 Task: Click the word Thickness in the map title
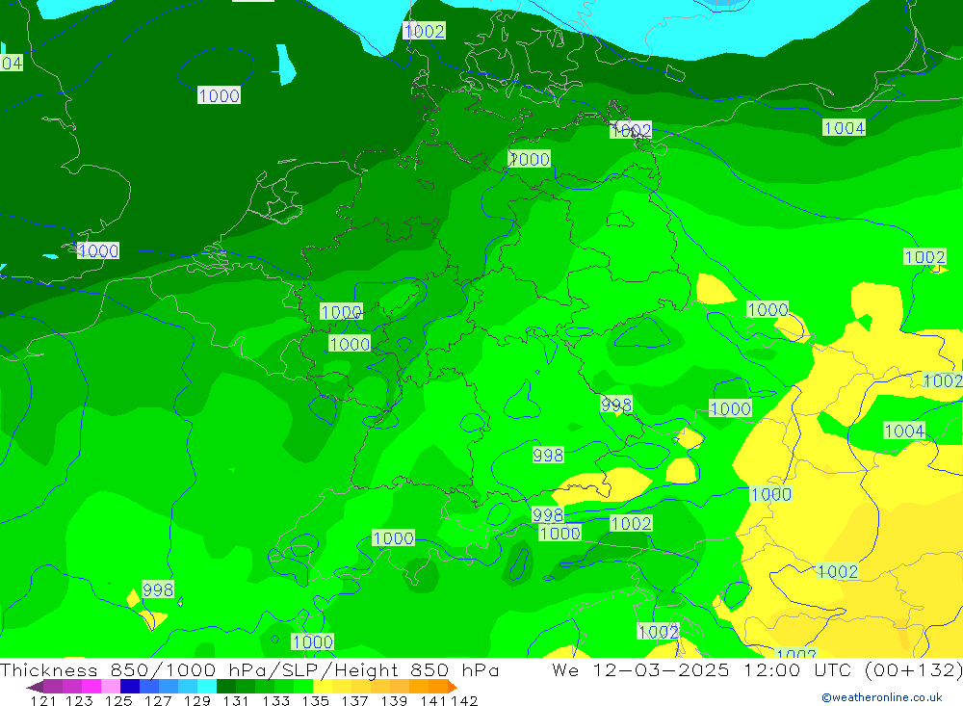(x=49, y=669)
